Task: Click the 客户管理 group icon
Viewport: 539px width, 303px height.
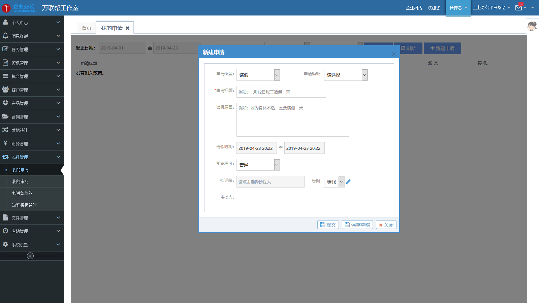Action: (x=5, y=90)
